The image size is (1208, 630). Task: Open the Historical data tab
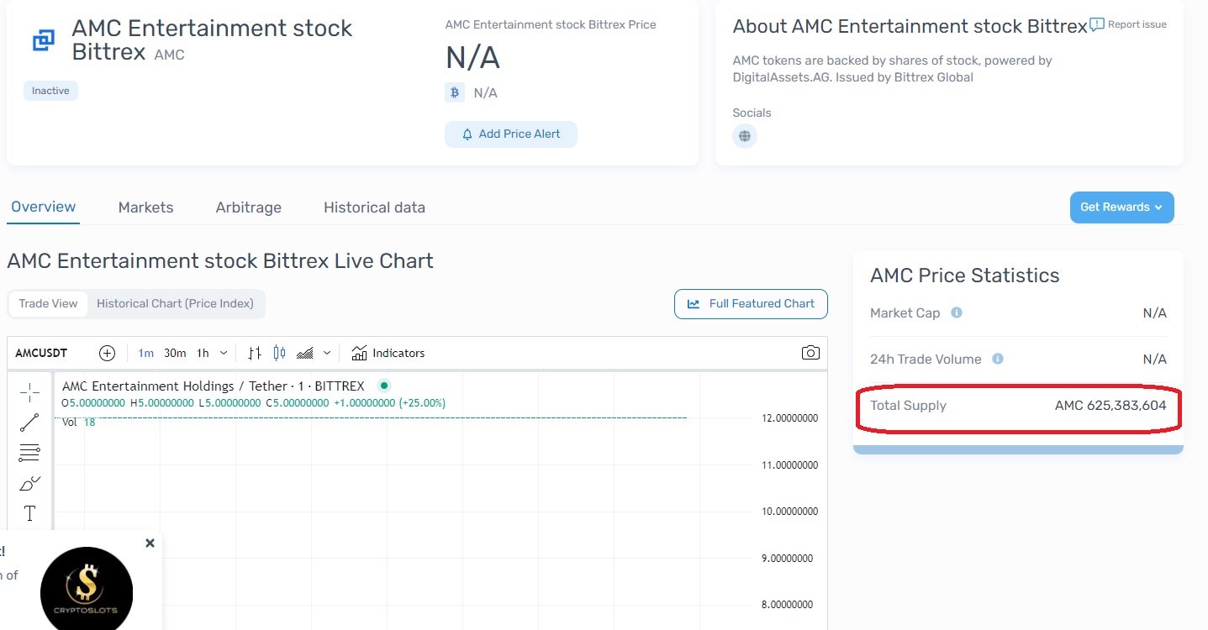(374, 207)
